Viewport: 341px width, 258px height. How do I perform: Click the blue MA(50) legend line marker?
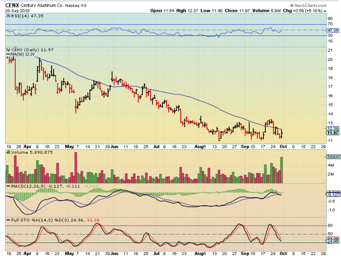[8, 54]
